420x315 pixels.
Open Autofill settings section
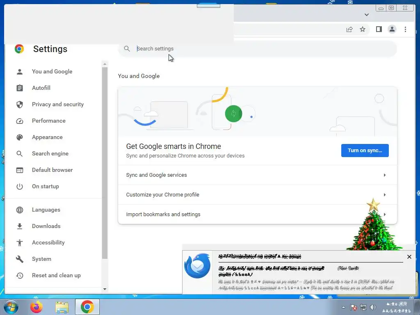tap(41, 88)
